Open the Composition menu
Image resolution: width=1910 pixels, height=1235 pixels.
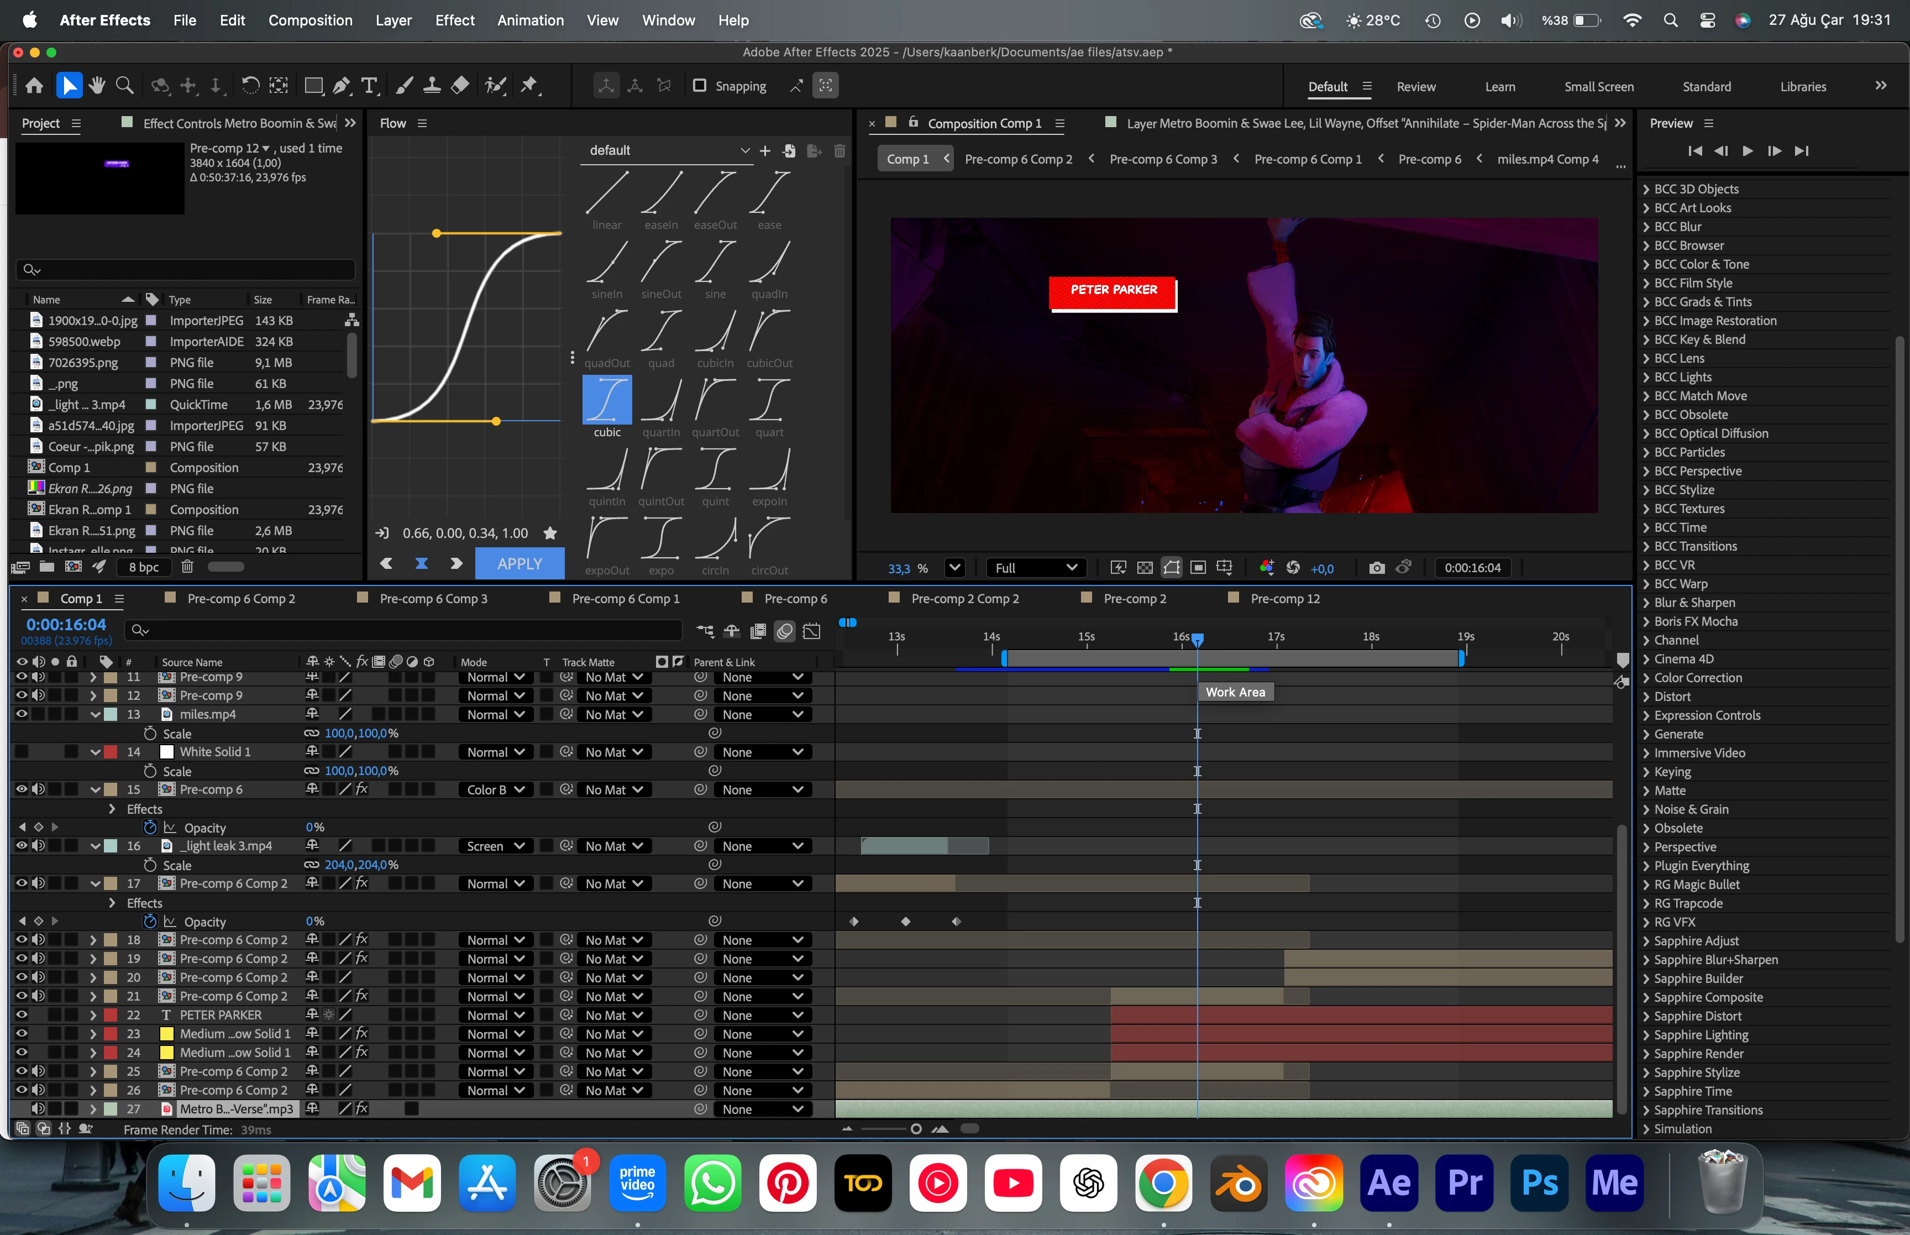click(310, 20)
